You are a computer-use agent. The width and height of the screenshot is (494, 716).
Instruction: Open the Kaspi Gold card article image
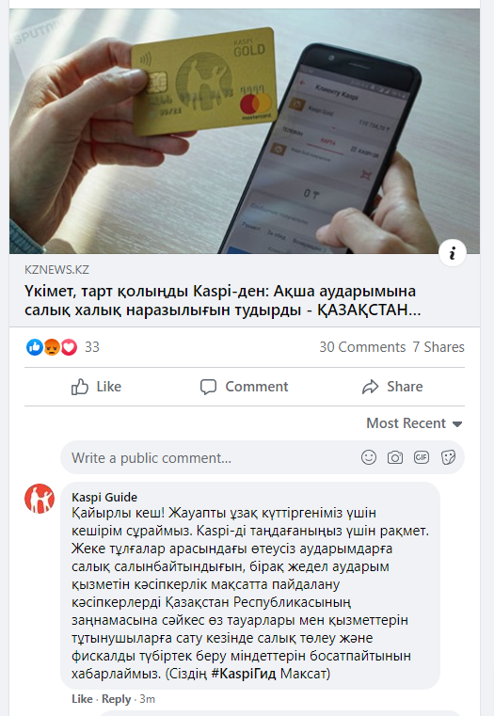coord(245,131)
